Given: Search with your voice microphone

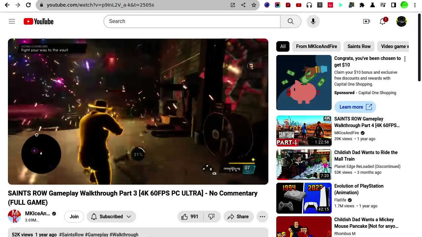Looking at the screenshot, I should pyautogui.click(x=313, y=21).
